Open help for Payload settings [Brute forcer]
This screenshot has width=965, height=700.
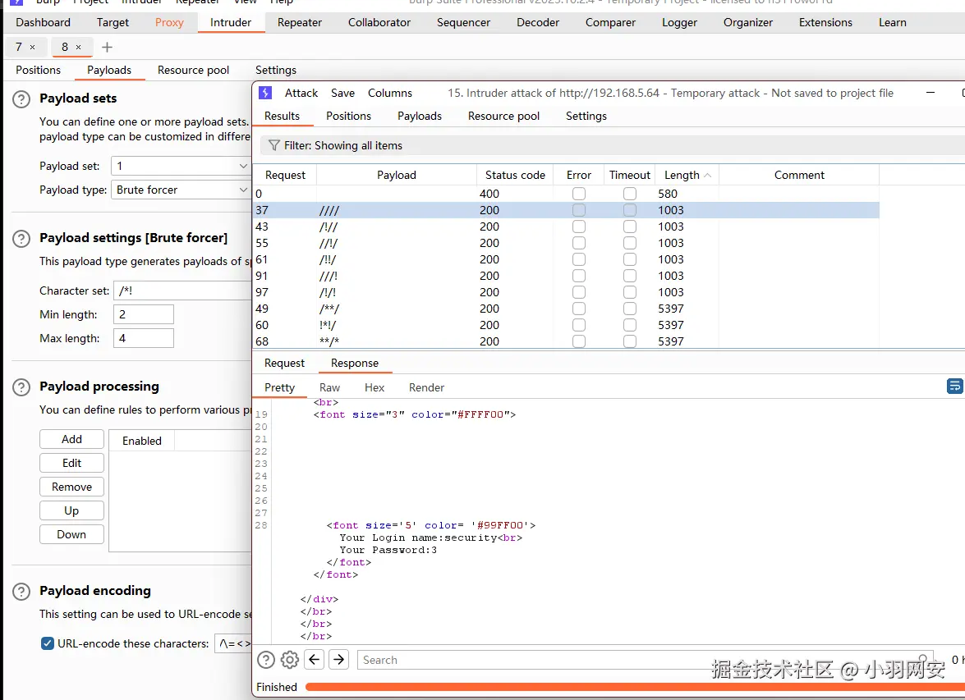pos(21,238)
